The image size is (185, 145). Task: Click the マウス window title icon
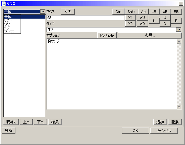(x=4, y=4)
